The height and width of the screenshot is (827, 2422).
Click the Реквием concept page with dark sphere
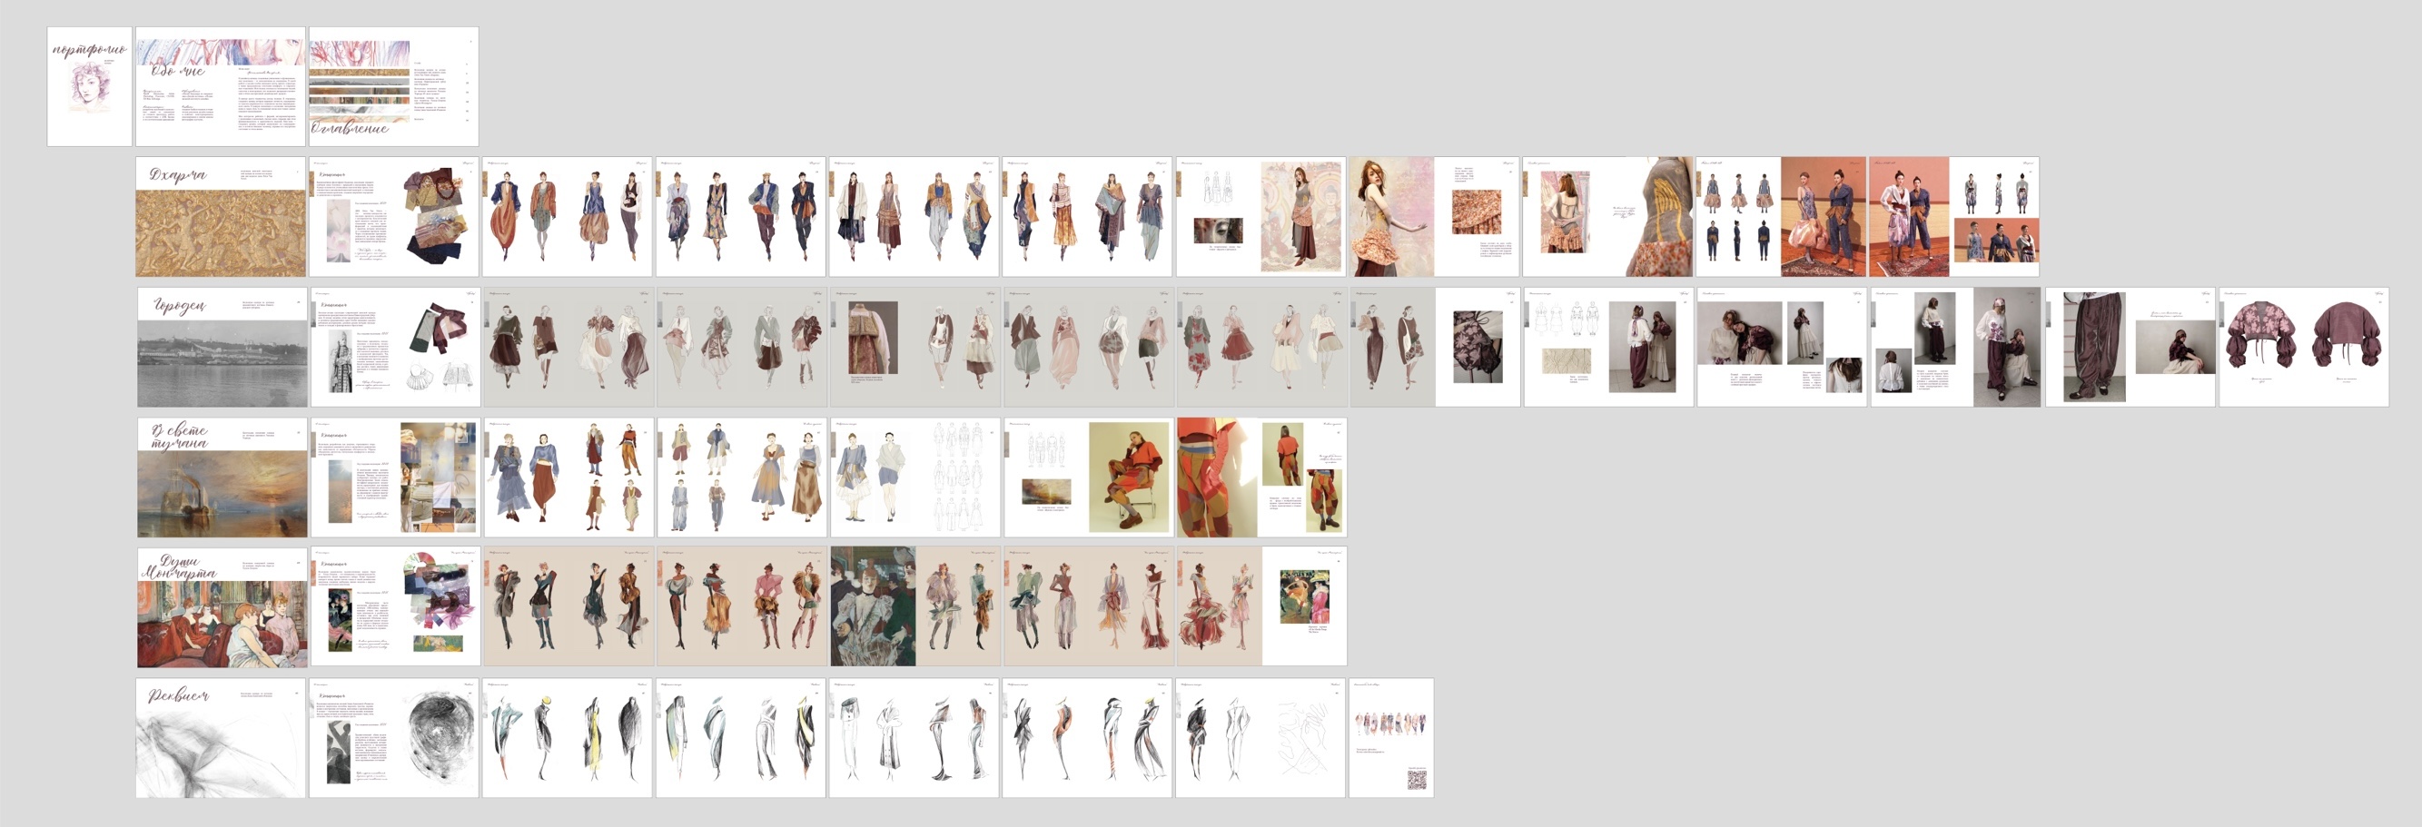[394, 738]
